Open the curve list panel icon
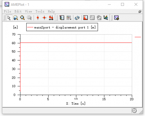The image size is (145, 116). 62,18
